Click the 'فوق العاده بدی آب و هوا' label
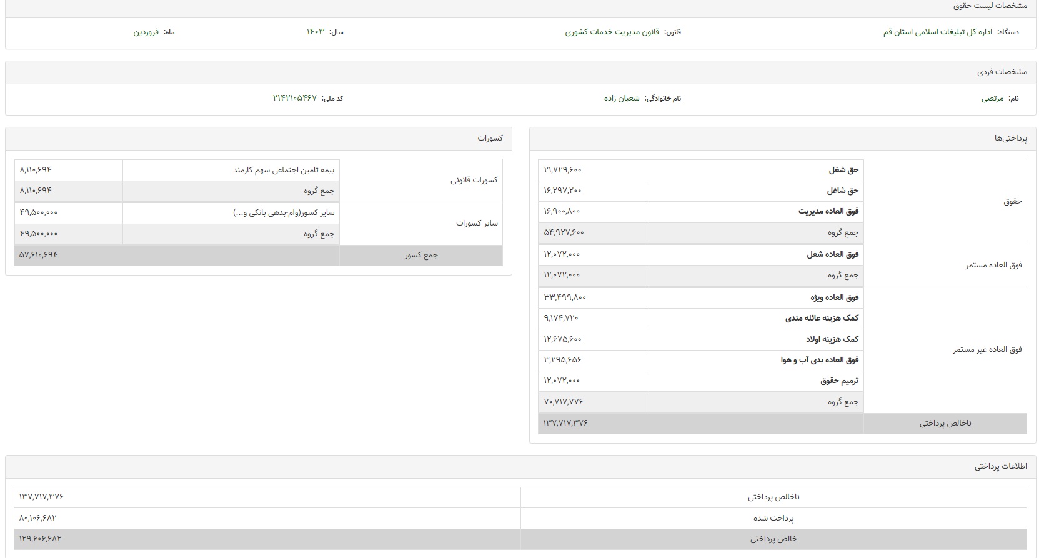1039x558 pixels. (820, 361)
